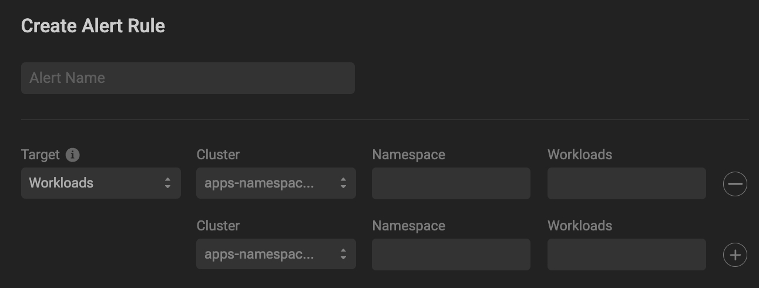
Task: Add another target row with plus icon
Action: pos(735,255)
